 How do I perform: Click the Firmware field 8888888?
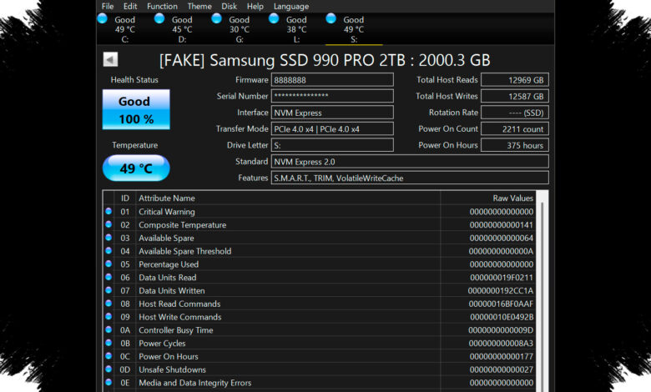click(x=332, y=79)
